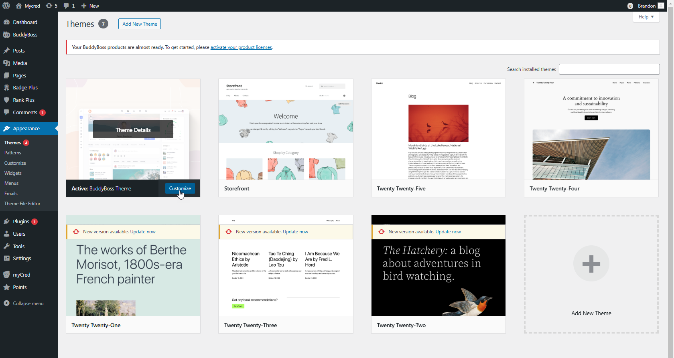This screenshot has height=358, width=674.
Task: Click update icon on Twenty Twenty-One notice
Action: point(76,232)
